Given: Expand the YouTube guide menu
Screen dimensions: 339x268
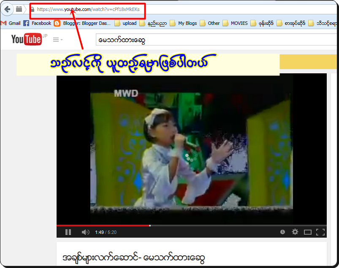Looking at the screenshot, I should click(x=58, y=40).
